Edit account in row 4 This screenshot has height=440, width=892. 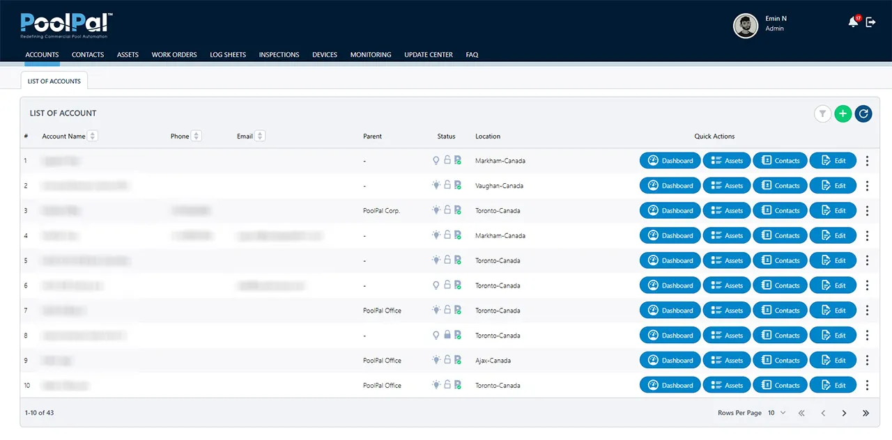pyautogui.click(x=833, y=235)
